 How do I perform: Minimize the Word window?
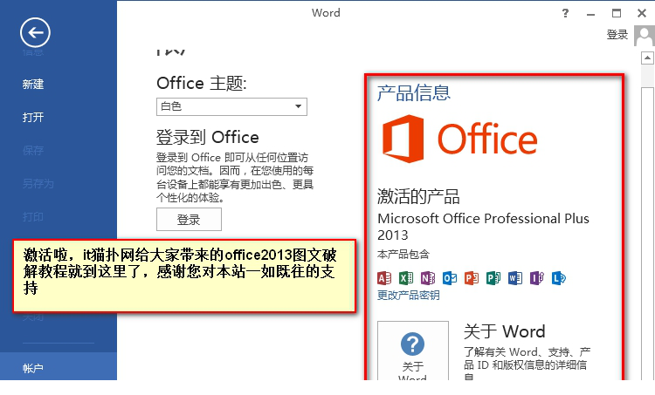coord(590,14)
